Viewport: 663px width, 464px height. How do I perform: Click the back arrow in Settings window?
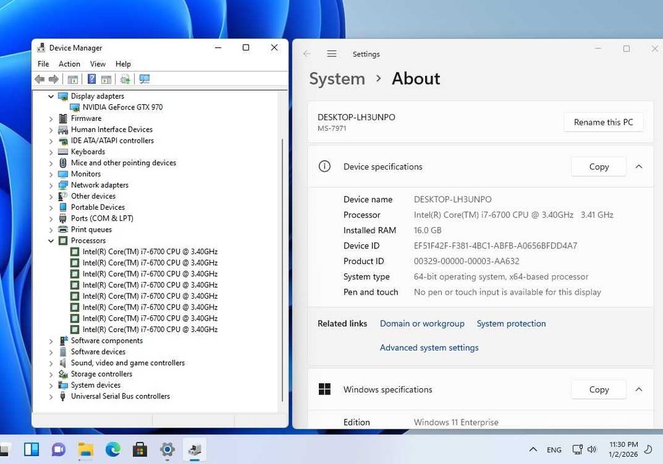click(x=307, y=54)
